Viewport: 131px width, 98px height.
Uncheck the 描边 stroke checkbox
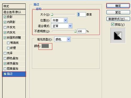pyautogui.click(x=5, y=74)
